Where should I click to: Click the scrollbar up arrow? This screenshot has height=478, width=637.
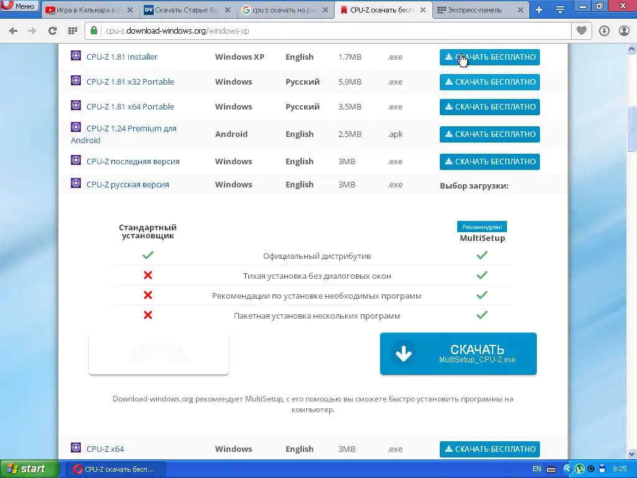click(632, 49)
